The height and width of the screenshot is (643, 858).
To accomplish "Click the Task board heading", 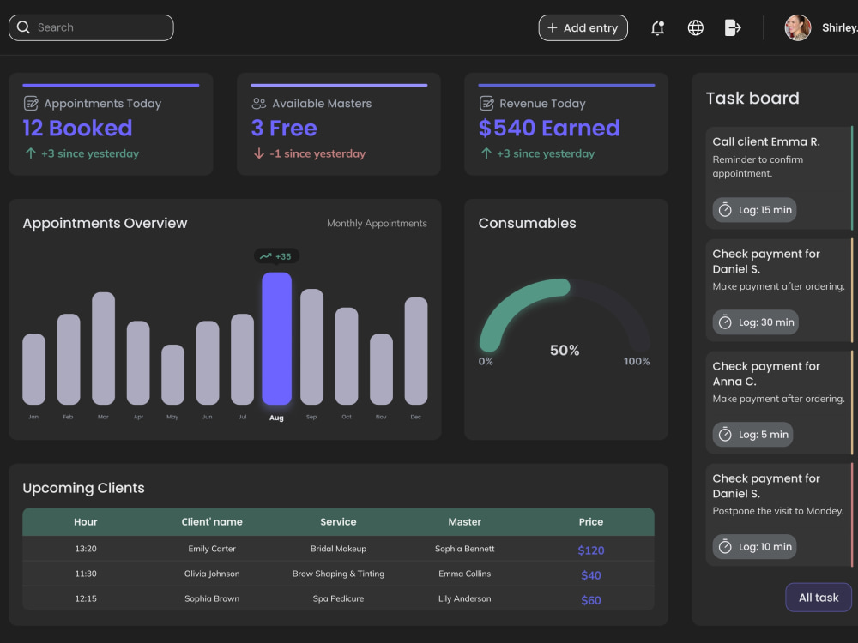I will [752, 98].
